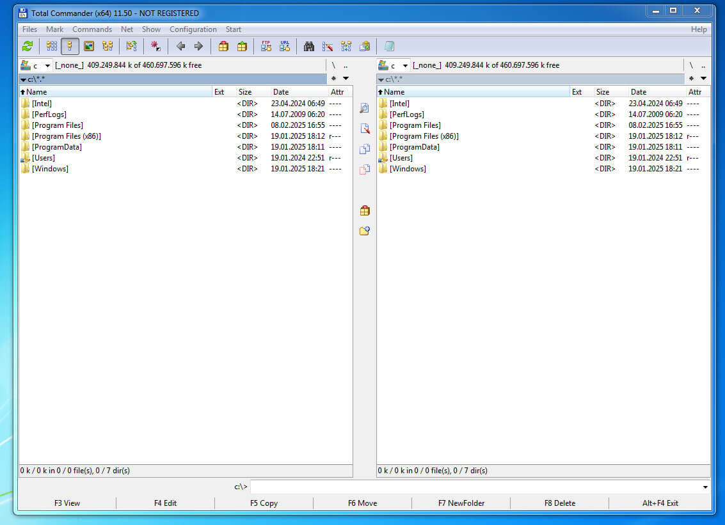
Task: Open the FTP connect icon
Action: (x=266, y=46)
